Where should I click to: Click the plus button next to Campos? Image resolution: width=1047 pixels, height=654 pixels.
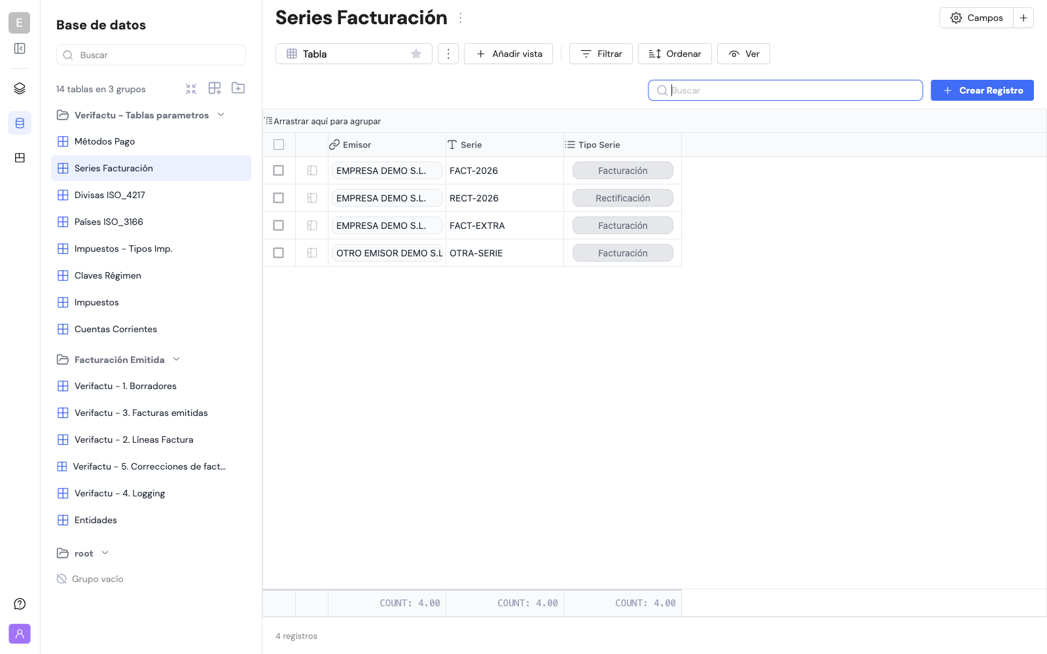(1023, 18)
